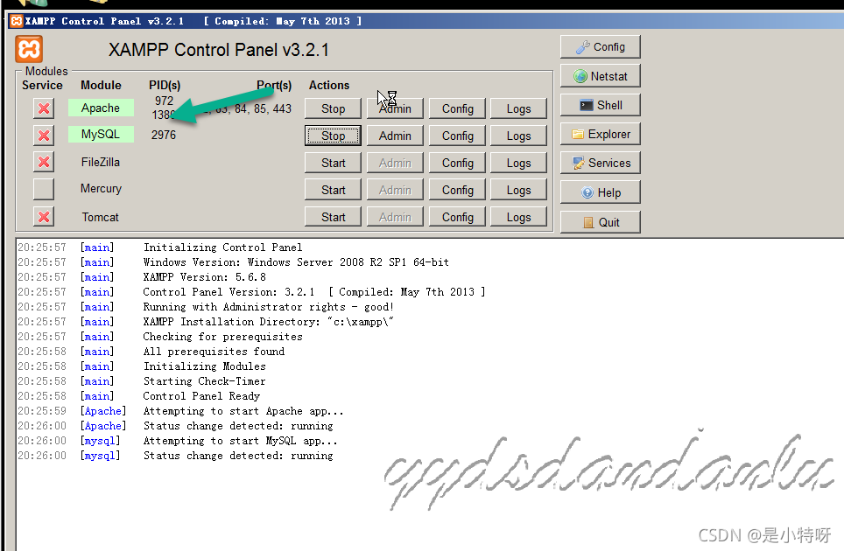The width and height of the screenshot is (844, 551).
Task: Click the 'Initializing Modules' log line
Action: (204, 366)
